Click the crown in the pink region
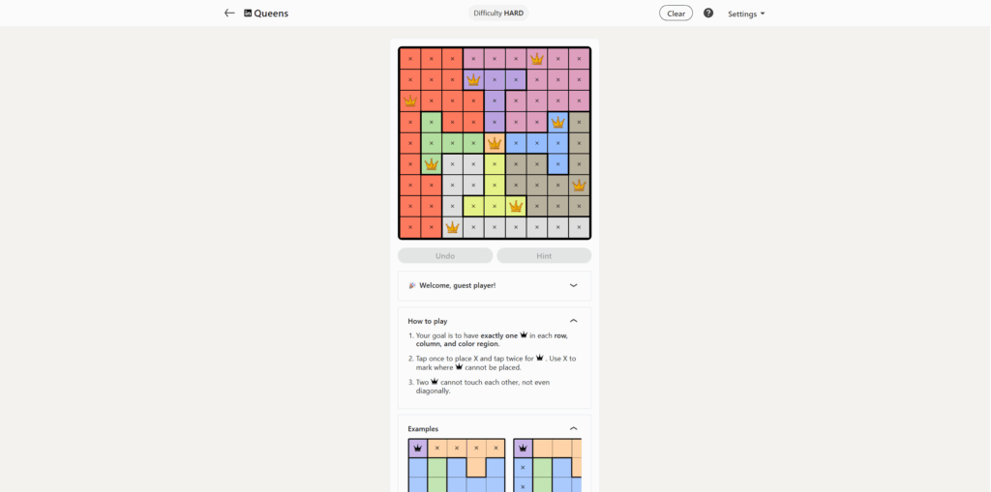The height and width of the screenshot is (492, 991). (x=537, y=59)
